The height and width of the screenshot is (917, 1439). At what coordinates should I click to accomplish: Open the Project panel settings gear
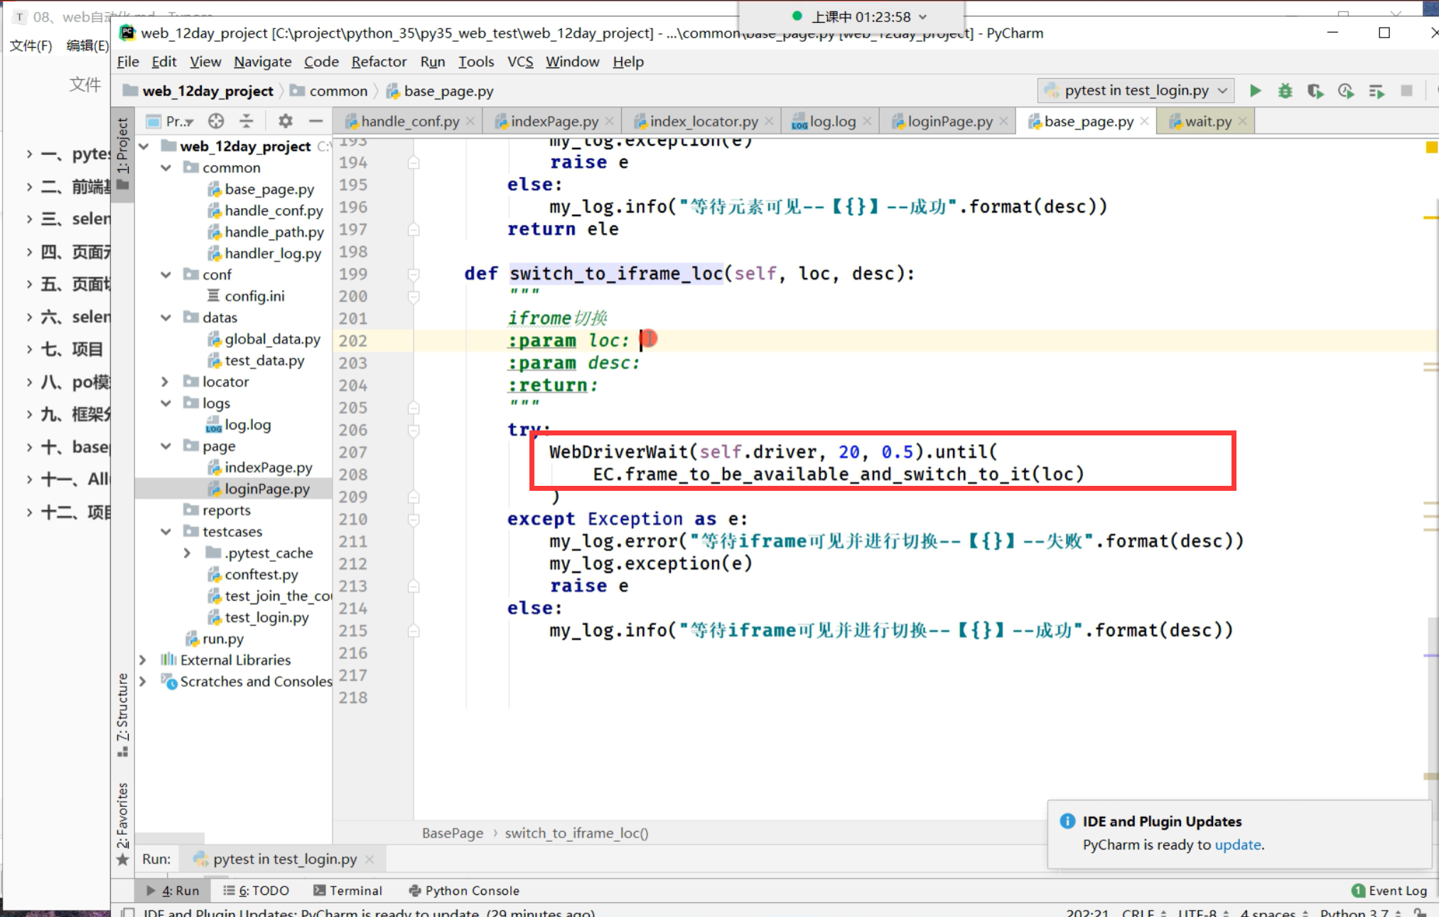(285, 121)
